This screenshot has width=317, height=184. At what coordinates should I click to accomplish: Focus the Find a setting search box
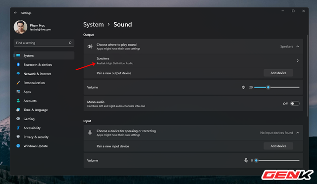tap(44, 43)
